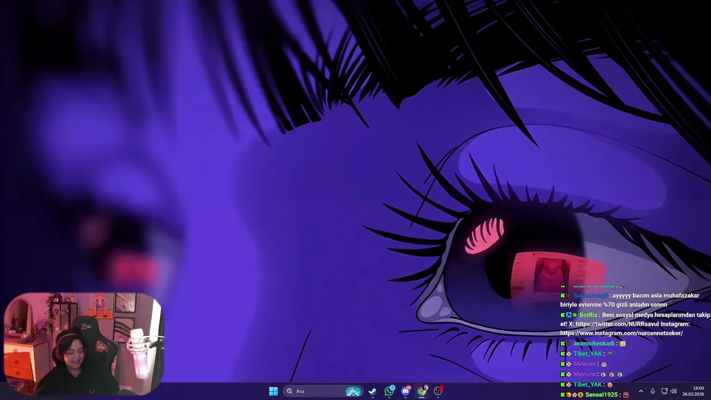Viewport: 711px width, 400px height.
Task: Select the ananisikenkadi username in chat
Action: pos(594,343)
